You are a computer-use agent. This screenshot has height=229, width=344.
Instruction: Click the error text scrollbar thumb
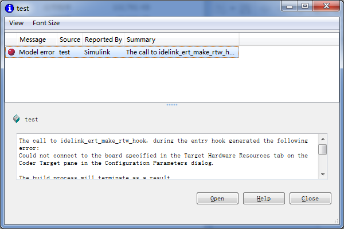(323, 149)
